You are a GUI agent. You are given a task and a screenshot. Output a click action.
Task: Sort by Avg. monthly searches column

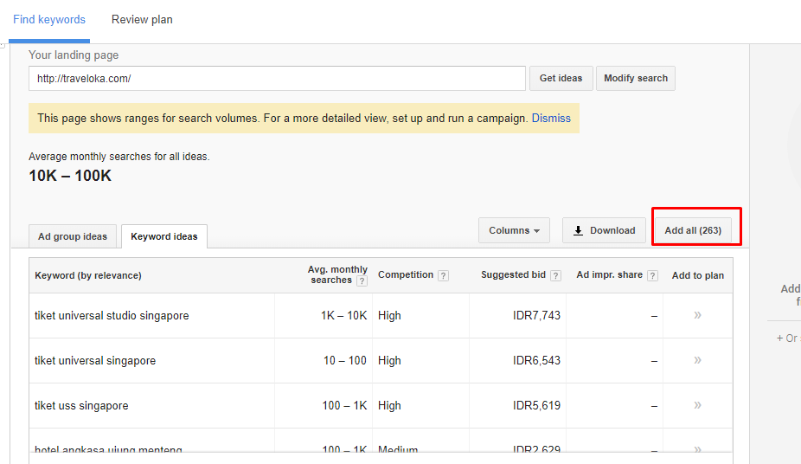(337, 275)
